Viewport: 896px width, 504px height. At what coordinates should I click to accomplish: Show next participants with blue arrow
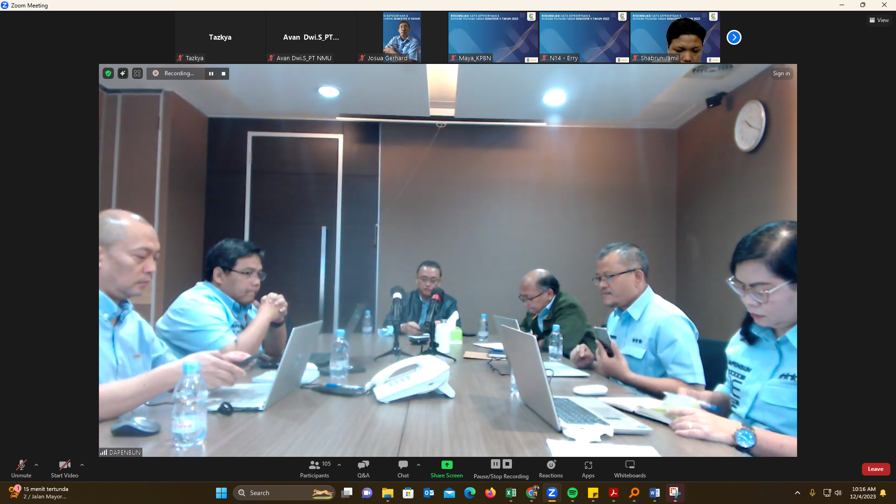click(734, 37)
